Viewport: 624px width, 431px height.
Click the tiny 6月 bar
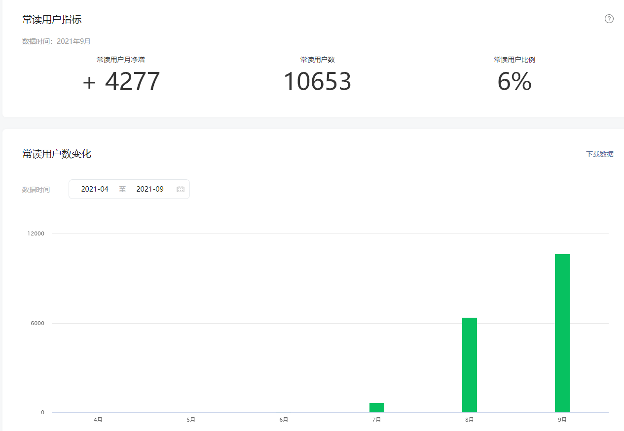284,412
